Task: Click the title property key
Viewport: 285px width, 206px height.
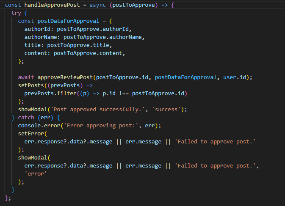Action: (x=32, y=45)
